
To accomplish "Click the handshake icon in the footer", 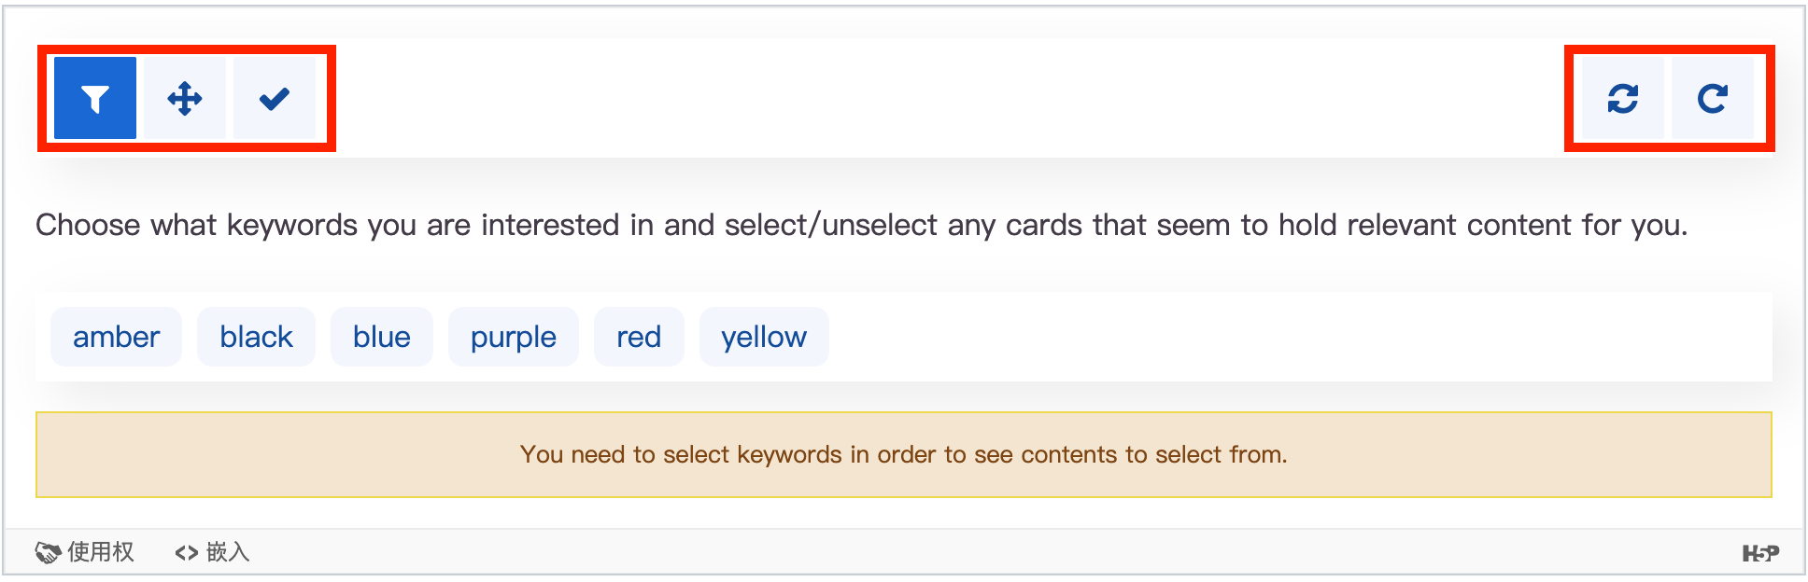I will click(48, 552).
